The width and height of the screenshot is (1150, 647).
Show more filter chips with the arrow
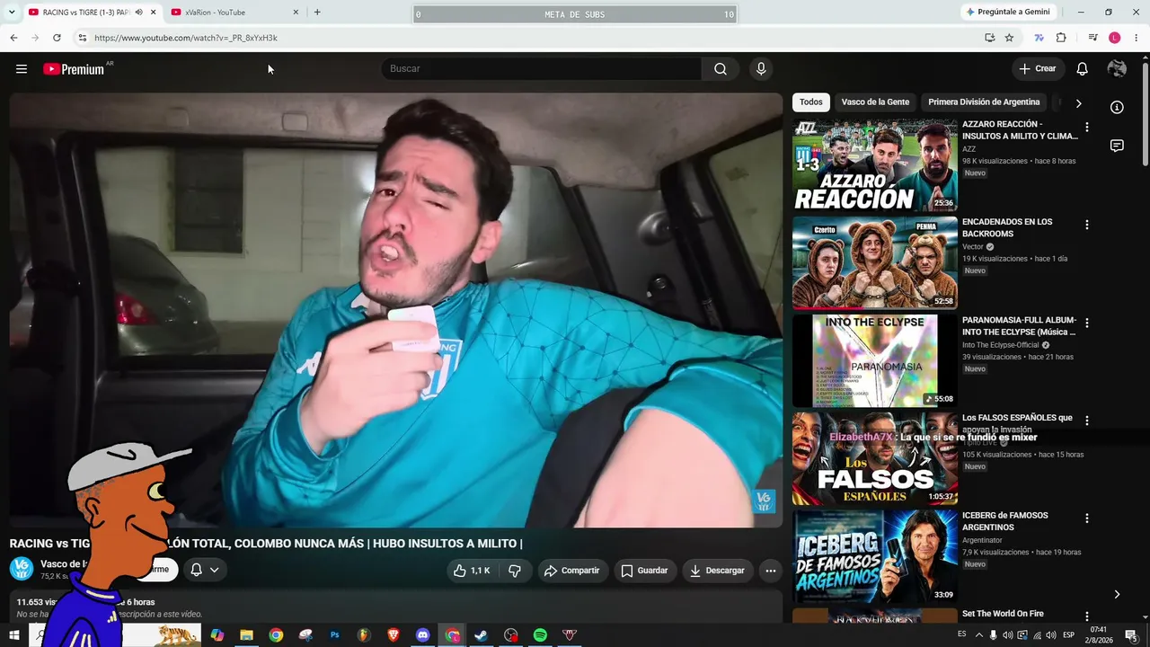[1078, 103]
